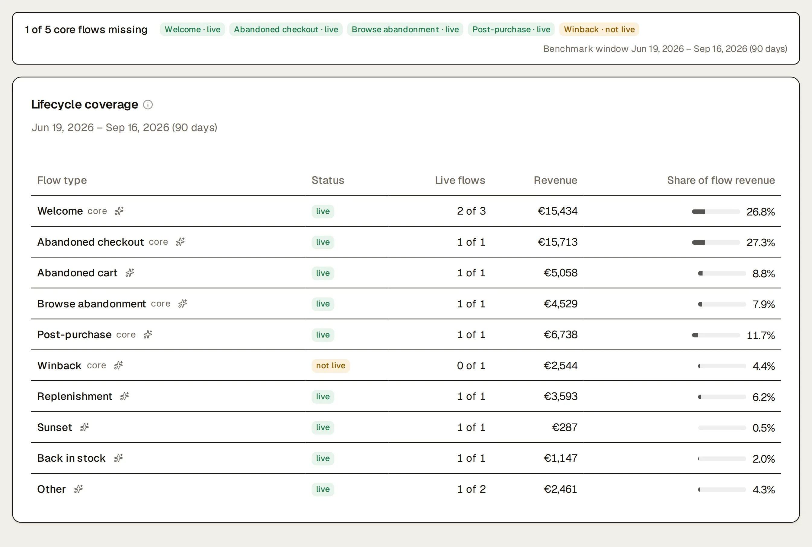Click the Revenue column header

[555, 180]
